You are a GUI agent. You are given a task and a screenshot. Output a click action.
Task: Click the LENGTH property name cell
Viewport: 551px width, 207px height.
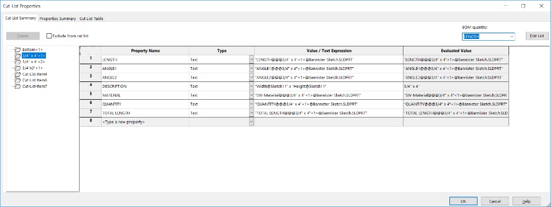[x=145, y=60]
